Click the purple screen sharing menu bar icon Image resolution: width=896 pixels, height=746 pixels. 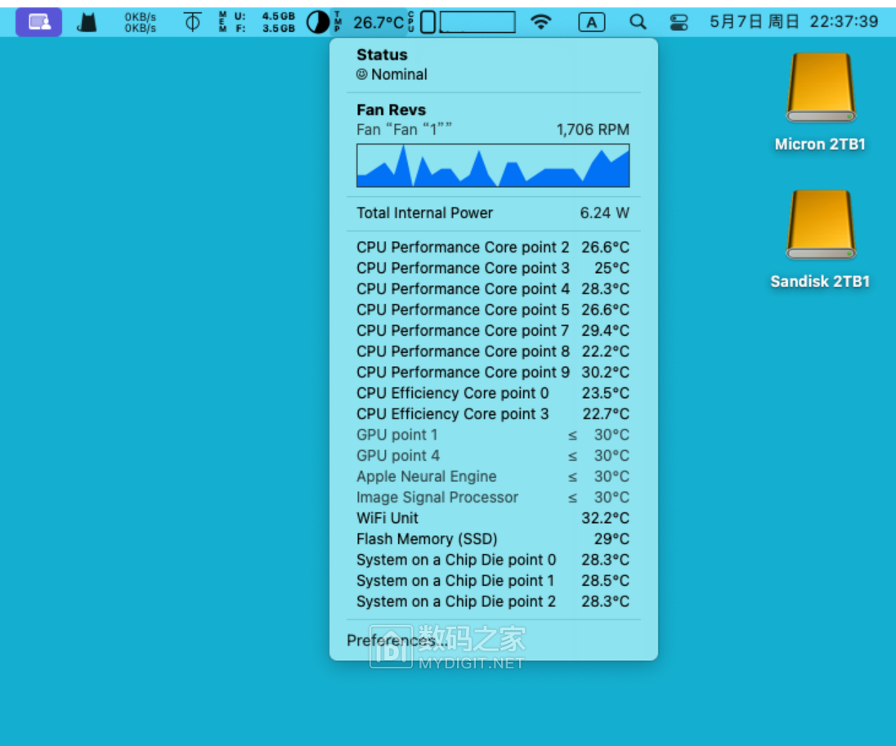pyautogui.click(x=38, y=22)
